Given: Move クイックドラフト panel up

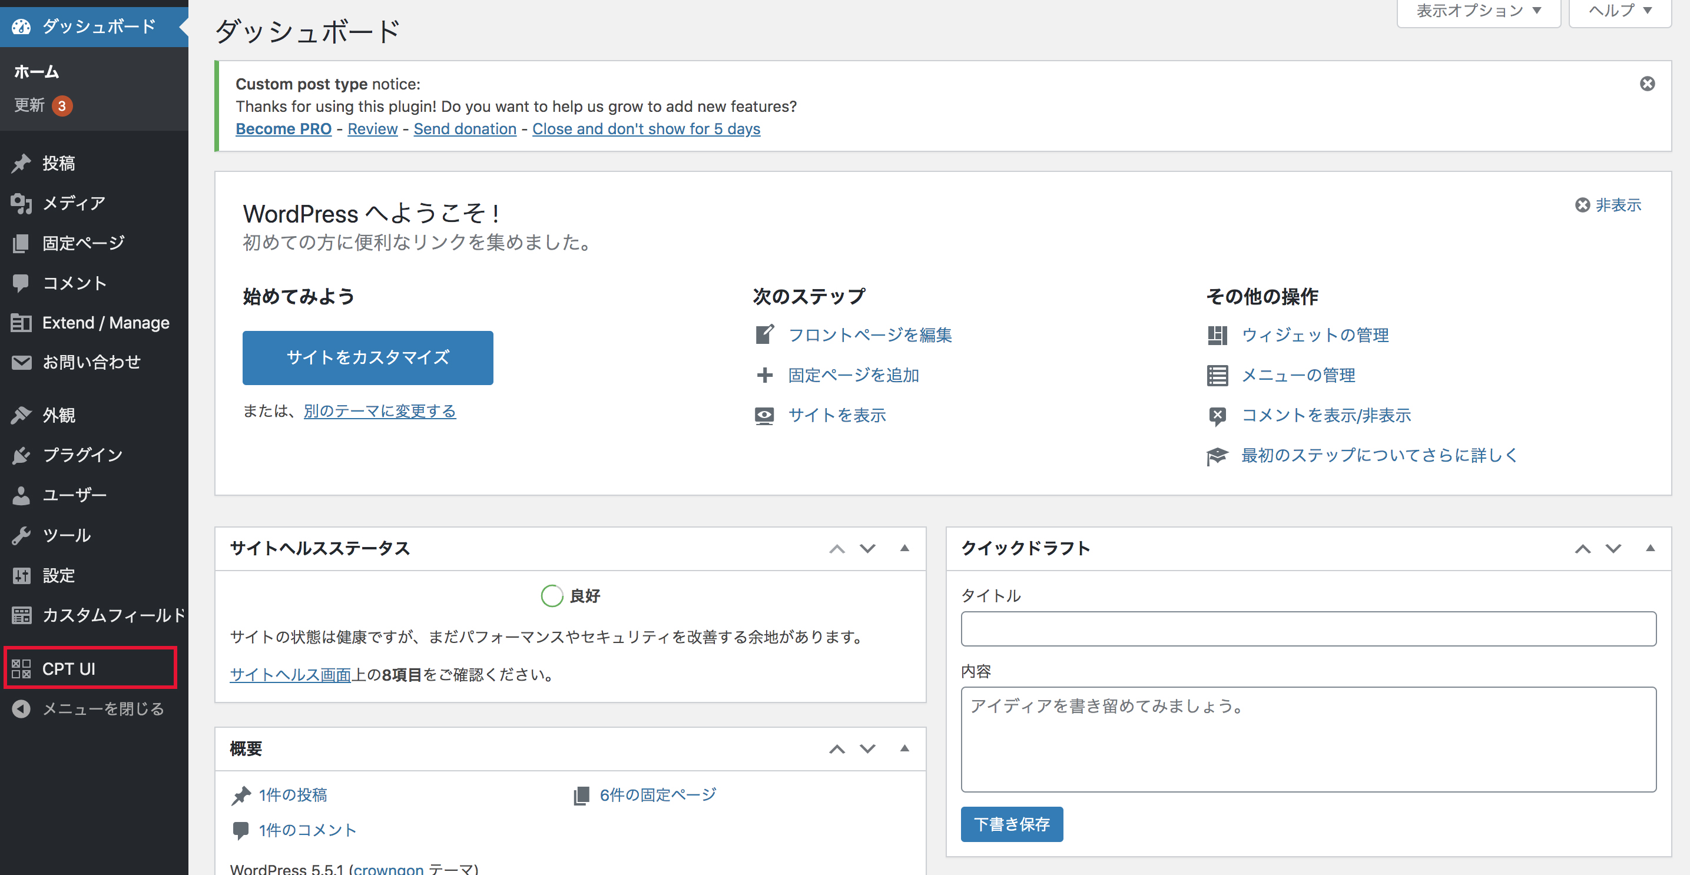Looking at the screenshot, I should 1582,549.
